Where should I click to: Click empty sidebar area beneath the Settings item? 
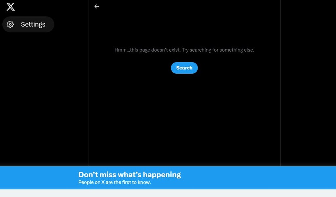(x=44, y=98)
